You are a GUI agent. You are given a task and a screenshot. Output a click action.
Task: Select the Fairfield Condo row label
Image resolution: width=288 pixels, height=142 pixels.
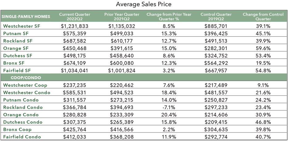coord(22,137)
